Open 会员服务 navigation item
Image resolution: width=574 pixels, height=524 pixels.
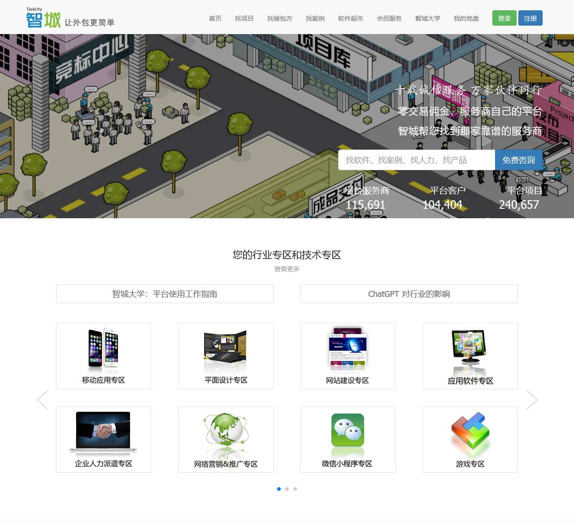[389, 18]
